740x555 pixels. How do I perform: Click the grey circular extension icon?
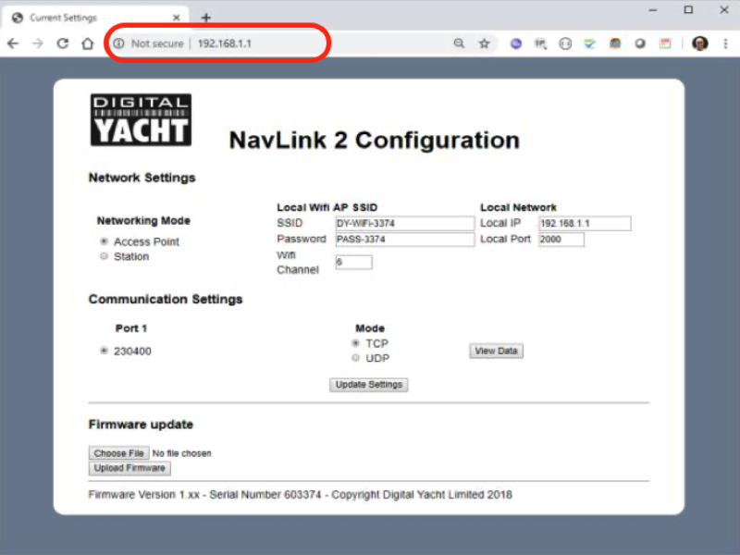click(640, 43)
